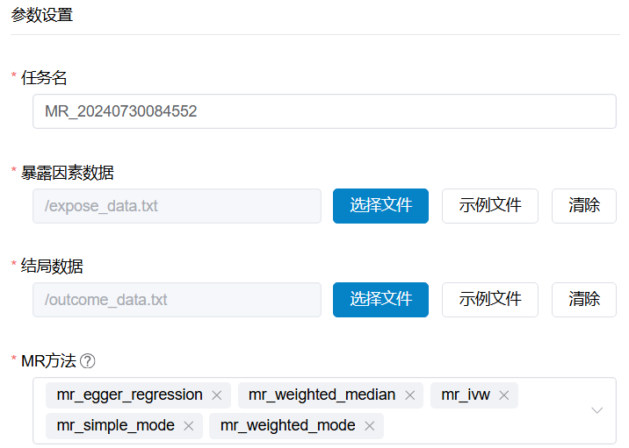Click empty area of MR方法 multi-select box

(x=481, y=426)
